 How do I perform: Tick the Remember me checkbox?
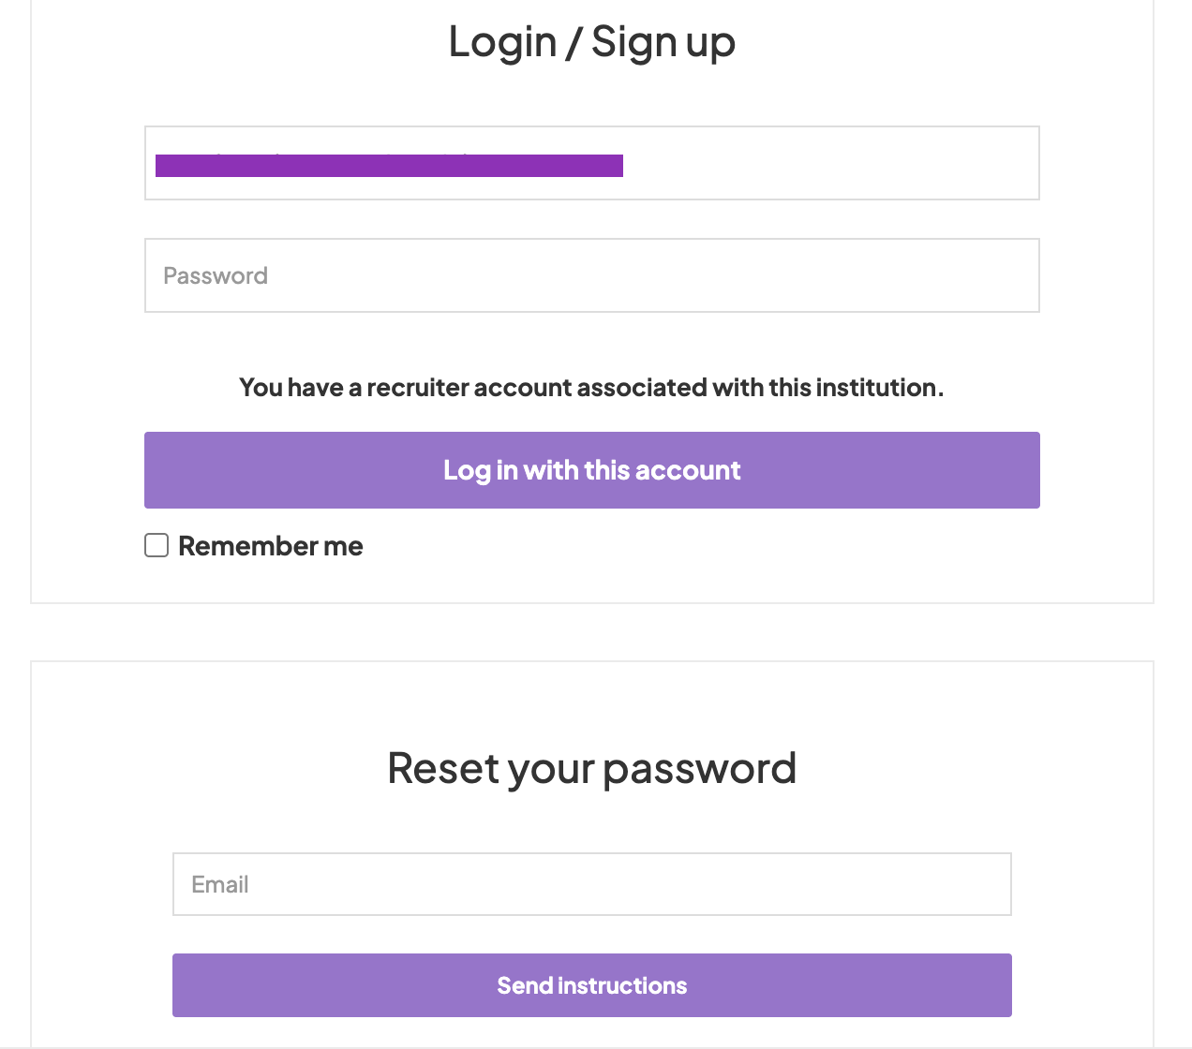156,545
